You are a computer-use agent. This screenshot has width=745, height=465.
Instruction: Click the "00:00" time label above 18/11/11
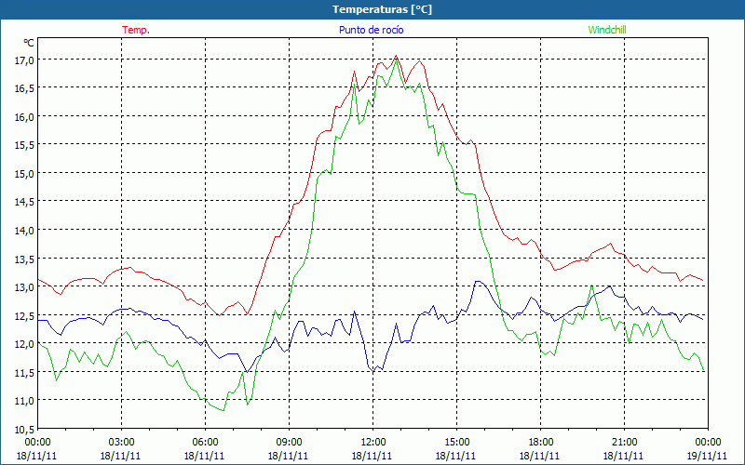pos(36,443)
